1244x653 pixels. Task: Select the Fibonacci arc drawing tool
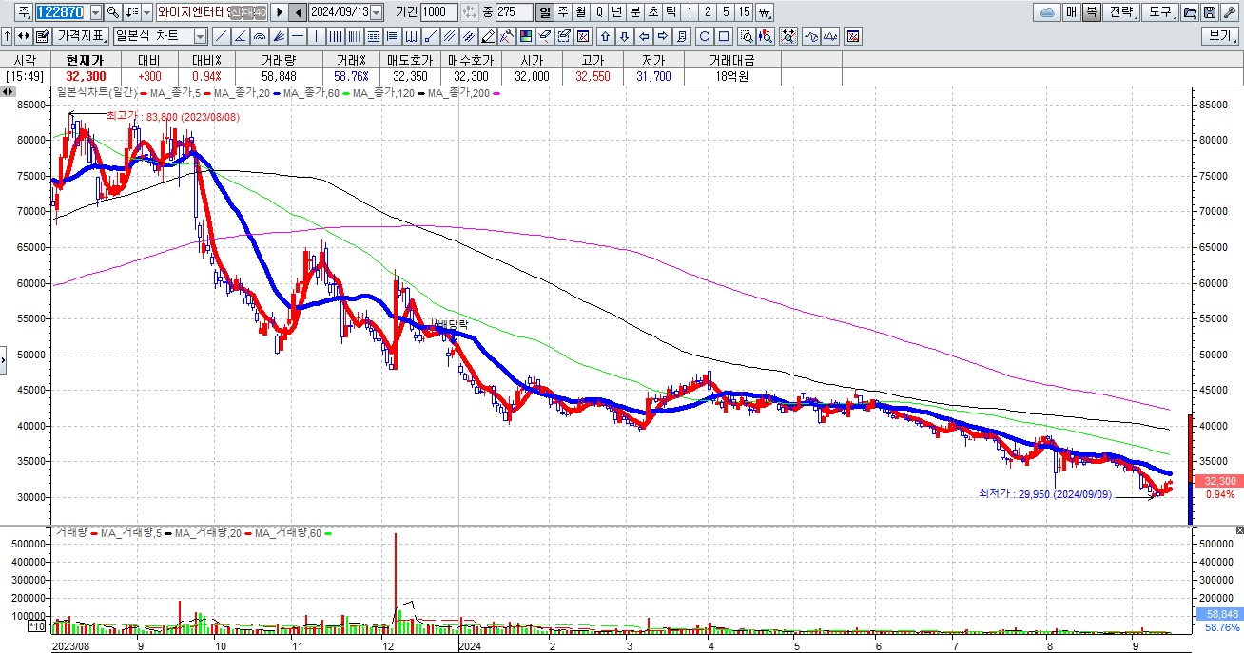[260, 35]
